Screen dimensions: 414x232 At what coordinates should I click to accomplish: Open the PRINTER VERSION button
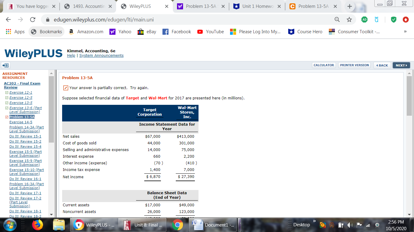[x=354, y=65]
